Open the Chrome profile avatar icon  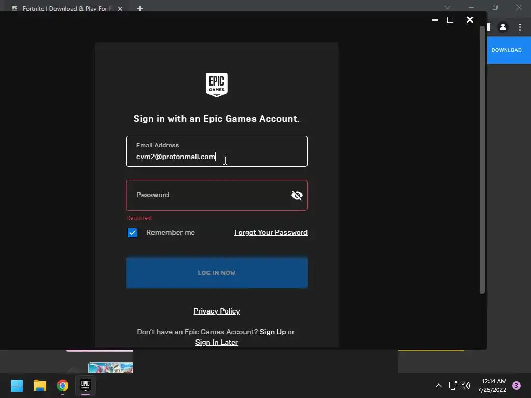[x=503, y=27]
